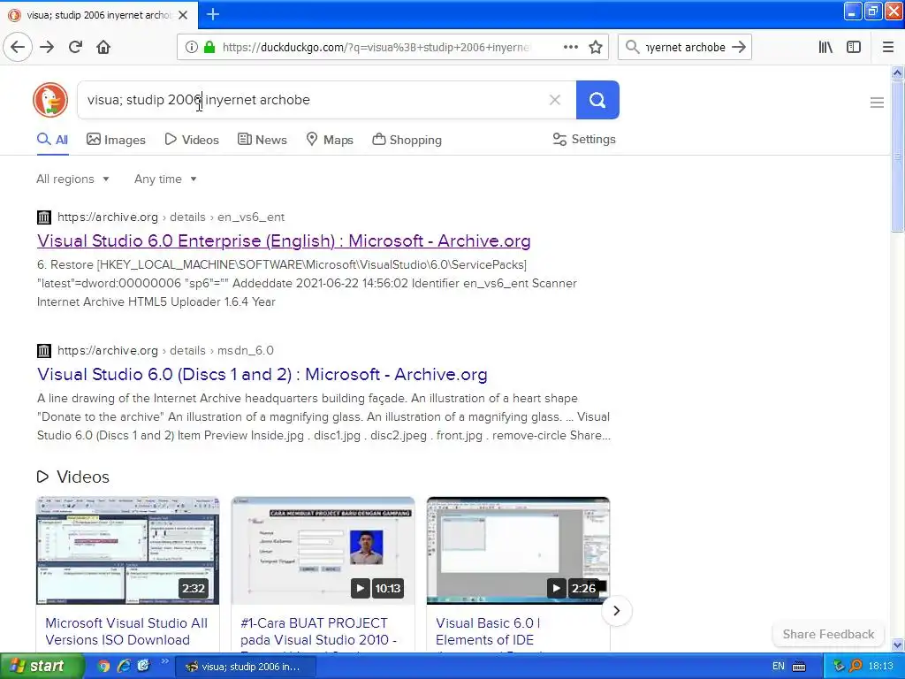Image resolution: width=905 pixels, height=679 pixels.
Task: Open Visual Studio 6.0 Enterprise result
Action: point(284,240)
